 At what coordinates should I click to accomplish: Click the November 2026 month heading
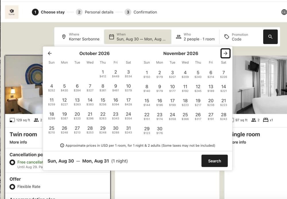click(x=181, y=53)
